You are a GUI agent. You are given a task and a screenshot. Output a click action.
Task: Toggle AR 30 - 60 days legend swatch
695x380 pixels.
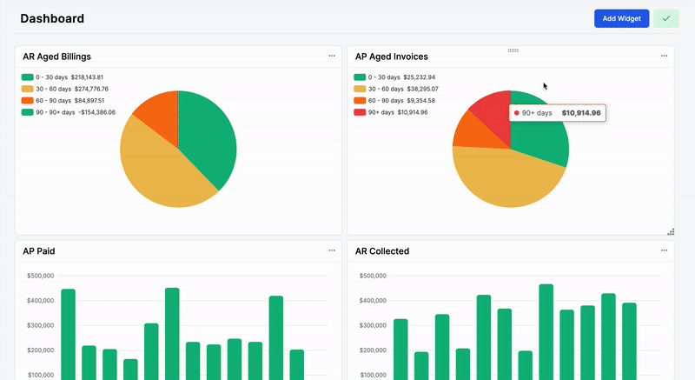pos(28,89)
